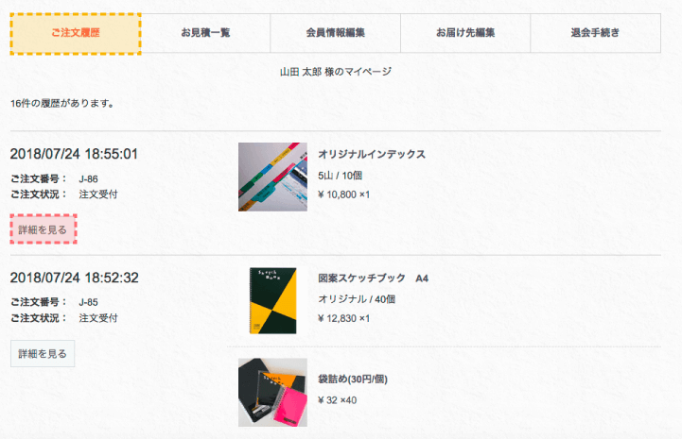
Task: Click the オリジナルインデックス product thumbnail
Action: 273,177
